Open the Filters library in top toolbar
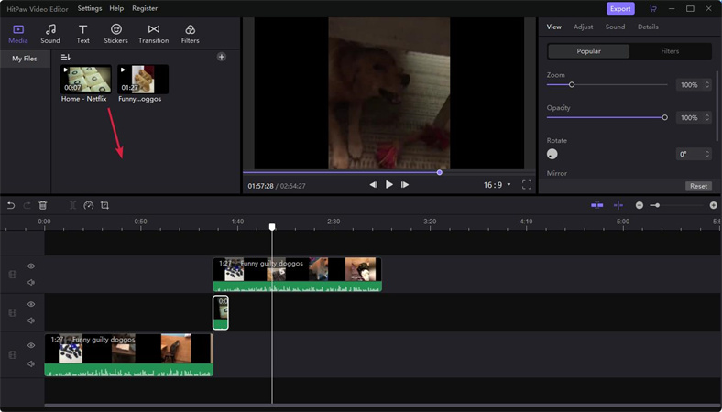722x412 pixels. tap(190, 35)
